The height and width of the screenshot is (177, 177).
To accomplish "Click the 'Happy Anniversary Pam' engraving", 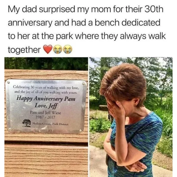I will point(46,99).
